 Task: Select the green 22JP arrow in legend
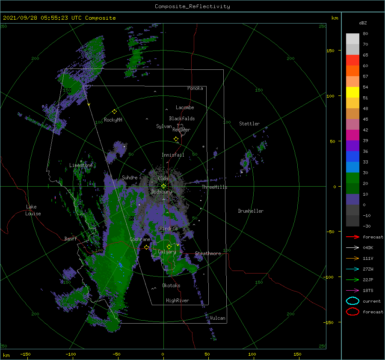coord(352,280)
